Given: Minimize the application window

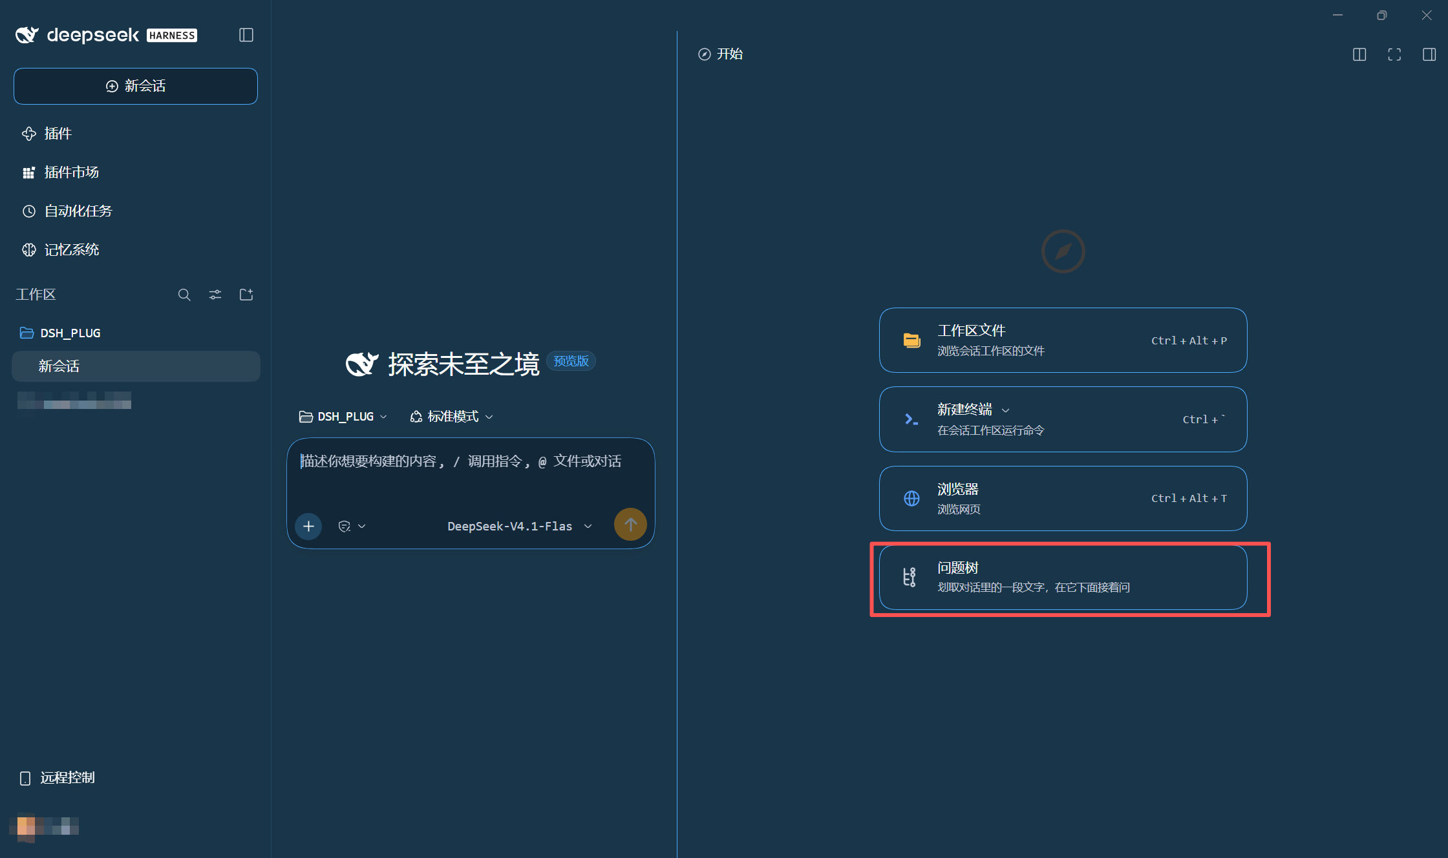Looking at the screenshot, I should [1337, 15].
